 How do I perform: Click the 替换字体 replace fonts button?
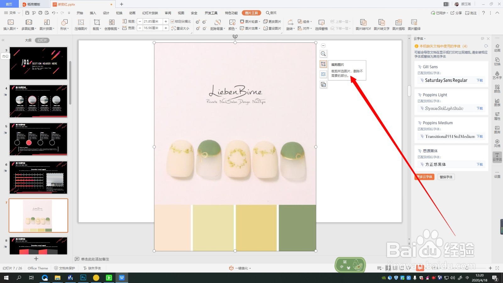pyautogui.click(x=446, y=177)
